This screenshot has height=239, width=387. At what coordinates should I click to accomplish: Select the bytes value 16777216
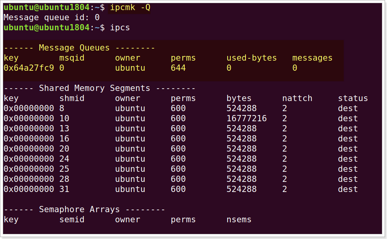pos(246,119)
